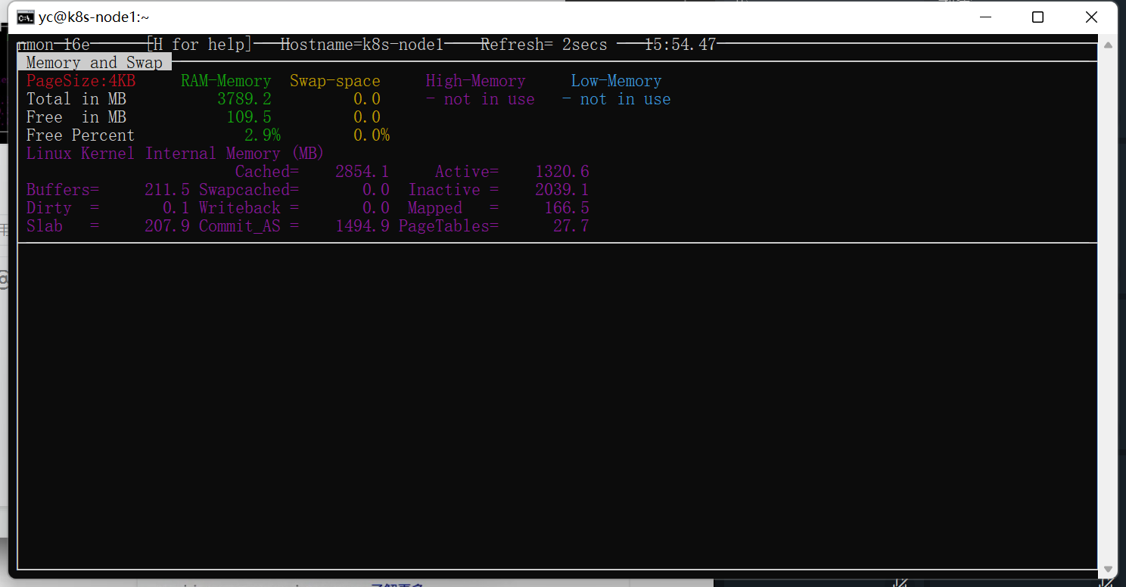Click the Mapped = label
The height and width of the screenshot is (587, 1126).
click(x=453, y=208)
